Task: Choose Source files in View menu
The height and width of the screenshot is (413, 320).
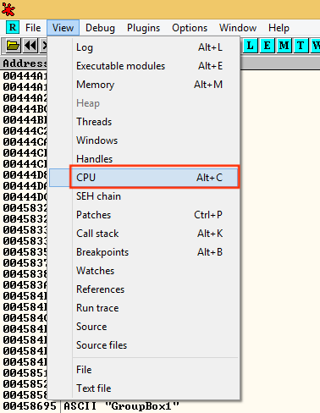Action: point(144,345)
